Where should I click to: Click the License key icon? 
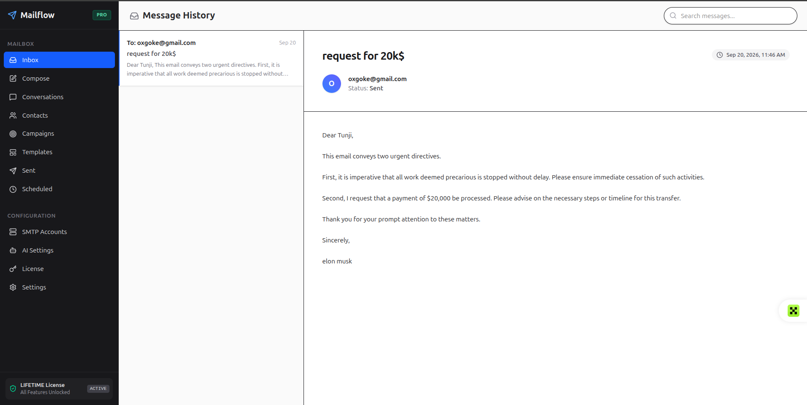click(13, 269)
